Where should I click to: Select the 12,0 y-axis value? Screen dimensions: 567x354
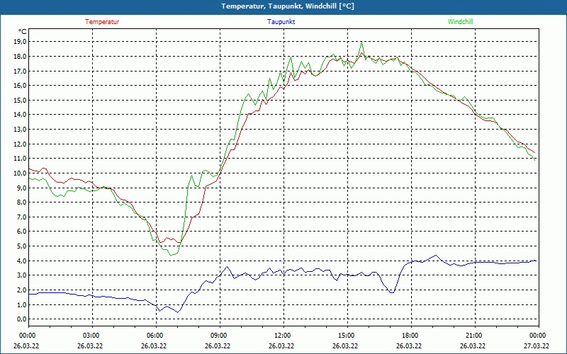click(x=20, y=144)
